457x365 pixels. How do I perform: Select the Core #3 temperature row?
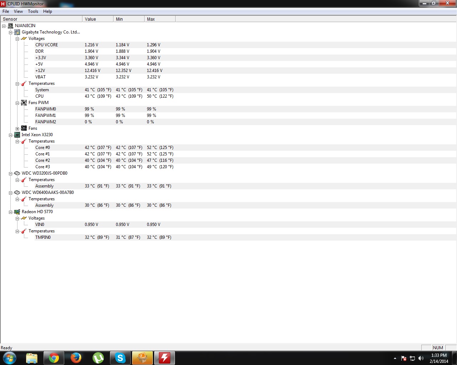[246, 167]
